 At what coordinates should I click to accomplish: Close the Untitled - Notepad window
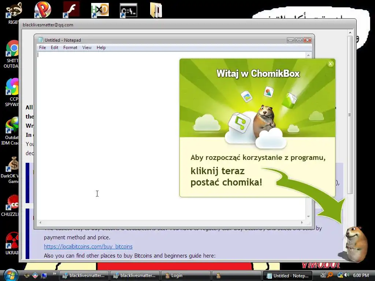(x=307, y=40)
